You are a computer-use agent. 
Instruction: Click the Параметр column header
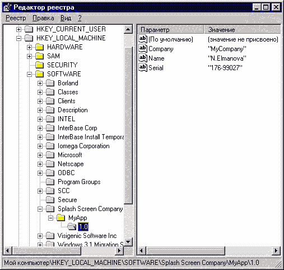pyautogui.click(x=170, y=30)
